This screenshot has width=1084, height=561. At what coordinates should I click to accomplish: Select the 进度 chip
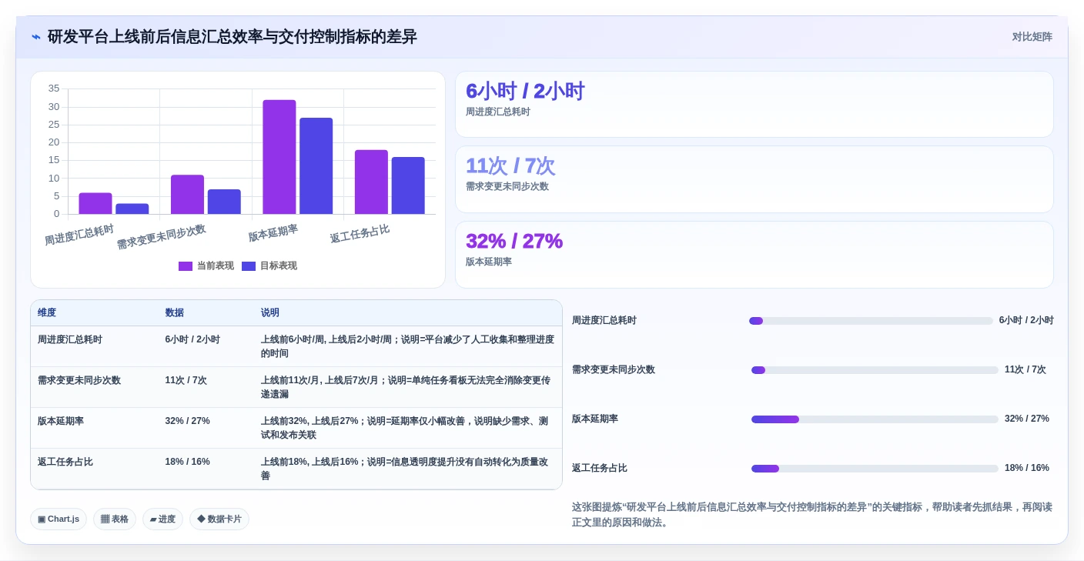pyautogui.click(x=162, y=519)
